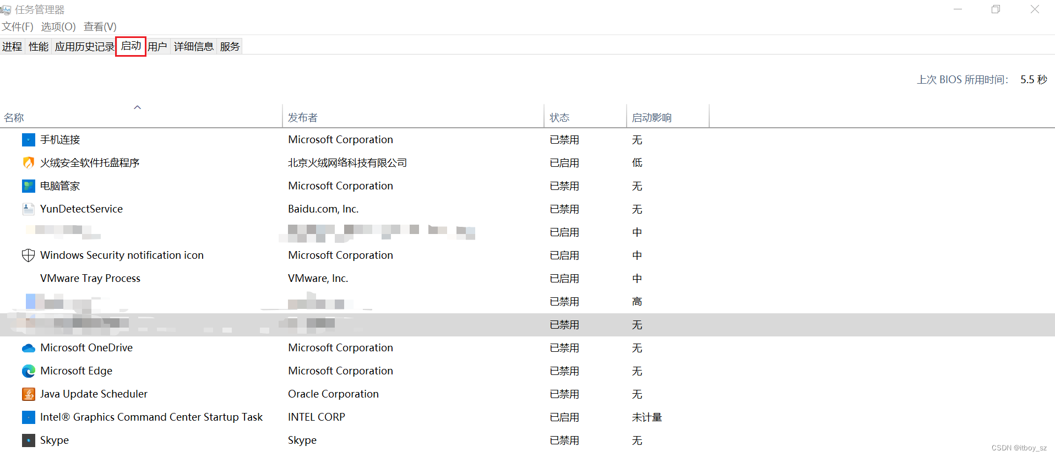Screen dimensions: 1055x457
Task: Open the 选项(O) menu
Action: coord(58,26)
